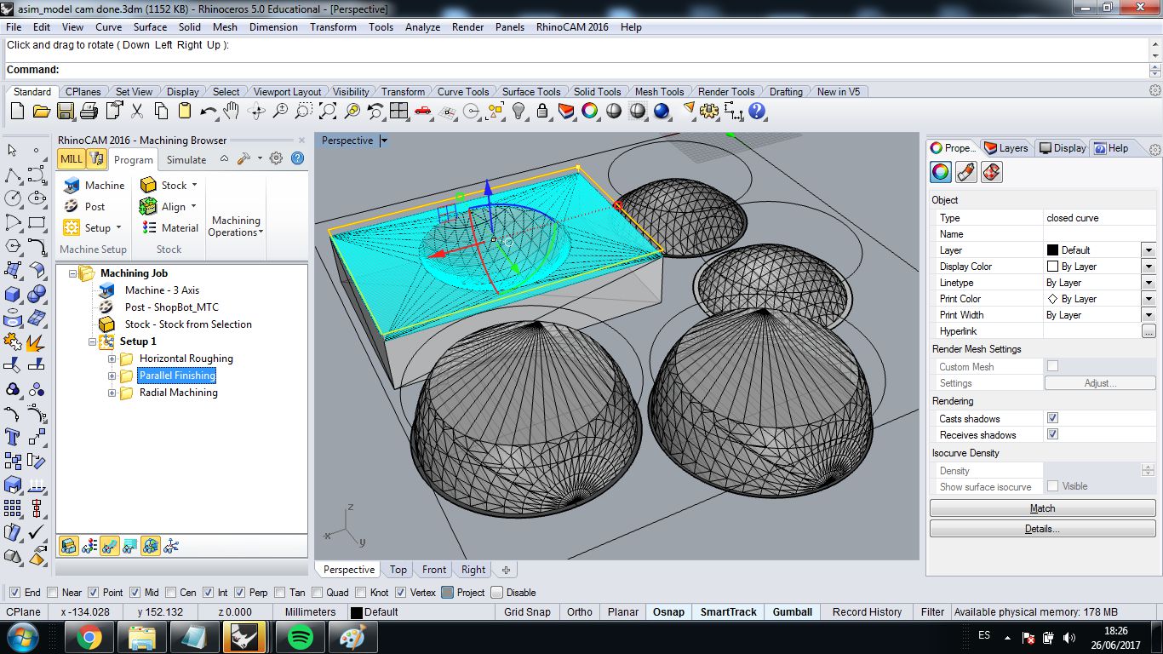Click the padlock Lock icon
The image size is (1163, 654).
[x=542, y=111]
